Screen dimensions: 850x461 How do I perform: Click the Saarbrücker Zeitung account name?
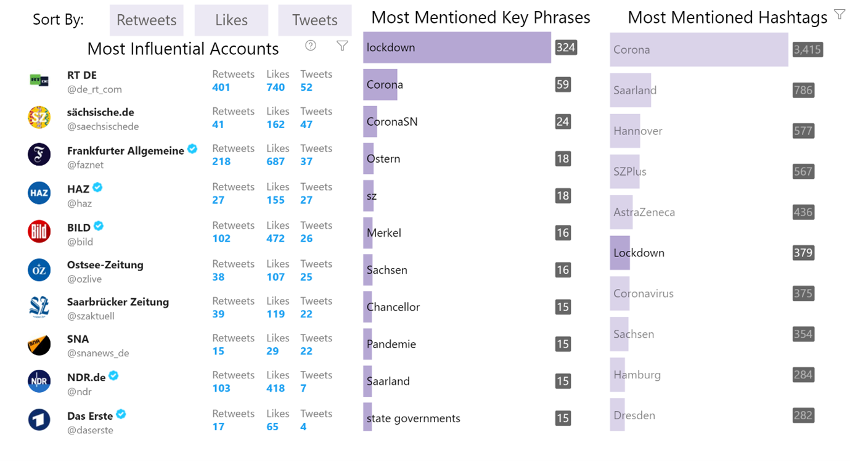[118, 302]
